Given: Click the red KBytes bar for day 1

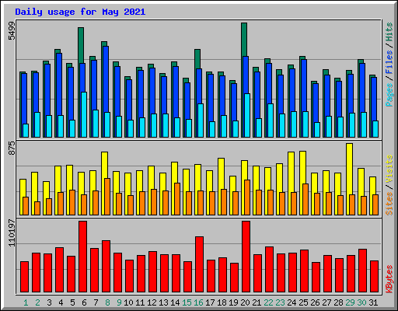Looking at the screenshot, I should (x=25, y=277).
